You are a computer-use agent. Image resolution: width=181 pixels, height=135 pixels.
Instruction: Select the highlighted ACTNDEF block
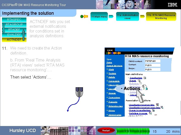point(14,39)
